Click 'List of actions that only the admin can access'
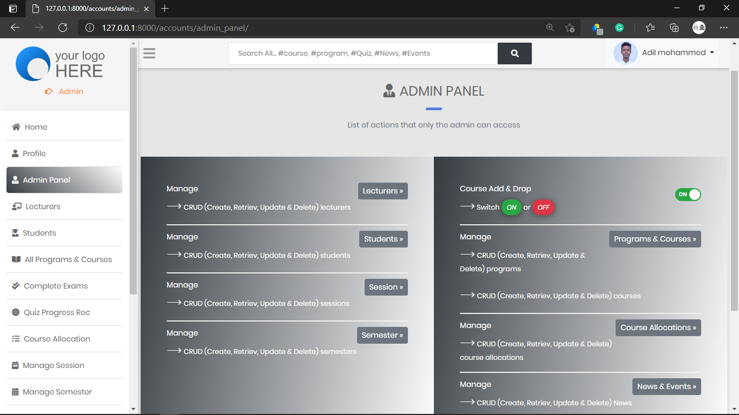 click(434, 125)
